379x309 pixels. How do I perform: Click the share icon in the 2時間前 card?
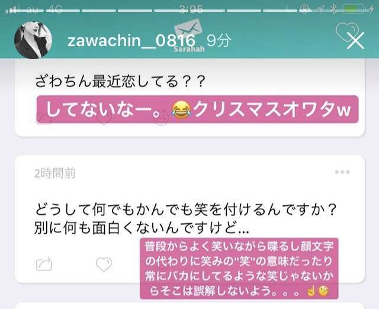[x=44, y=264]
